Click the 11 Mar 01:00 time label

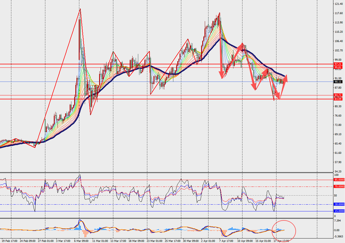tap(100, 241)
